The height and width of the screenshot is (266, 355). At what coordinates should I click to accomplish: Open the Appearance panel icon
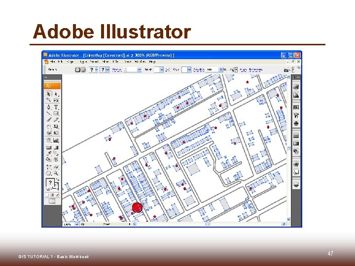click(296, 164)
